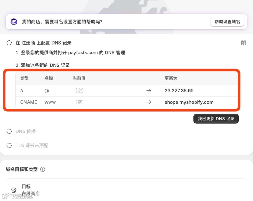Click the 更新为 column header
This screenshot has height=201, width=253.
click(x=171, y=78)
